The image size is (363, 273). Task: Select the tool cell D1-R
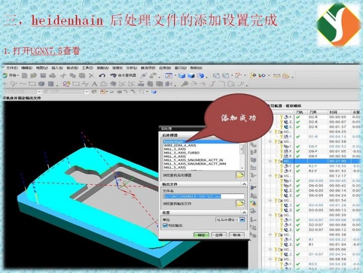pyautogui.click(x=313, y=136)
